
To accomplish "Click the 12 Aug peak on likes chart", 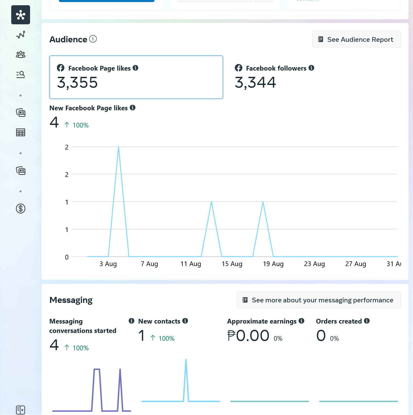I will tap(211, 202).
